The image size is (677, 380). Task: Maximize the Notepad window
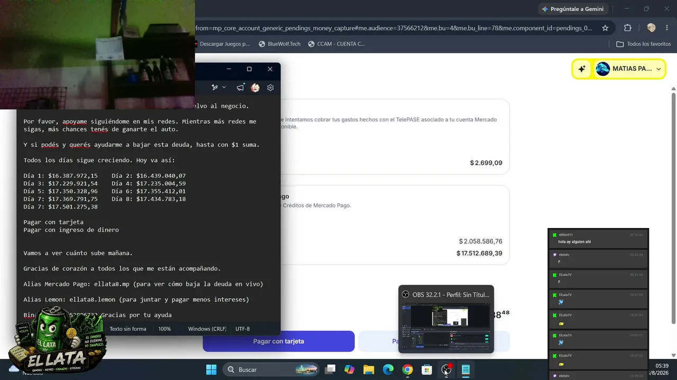pyautogui.click(x=249, y=69)
